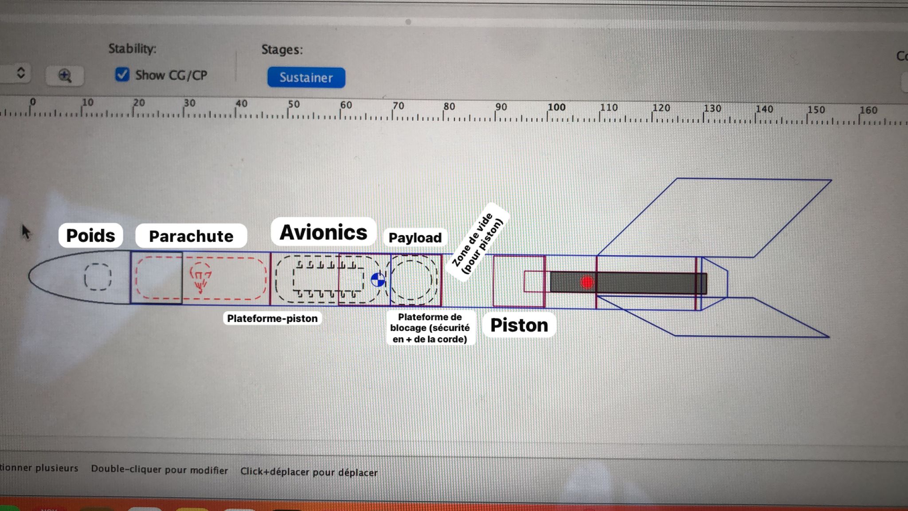This screenshot has width=908, height=511.
Task: Click the 'Piston' label
Action: click(519, 325)
